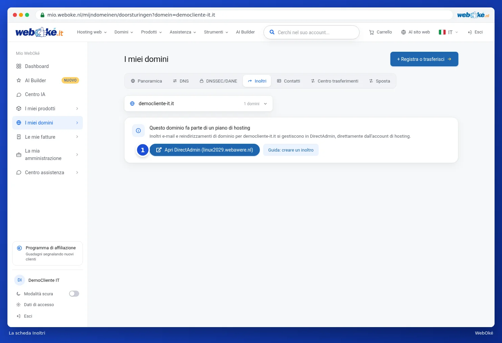Expand the I miei prodotti sidebar chevron

point(77,109)
